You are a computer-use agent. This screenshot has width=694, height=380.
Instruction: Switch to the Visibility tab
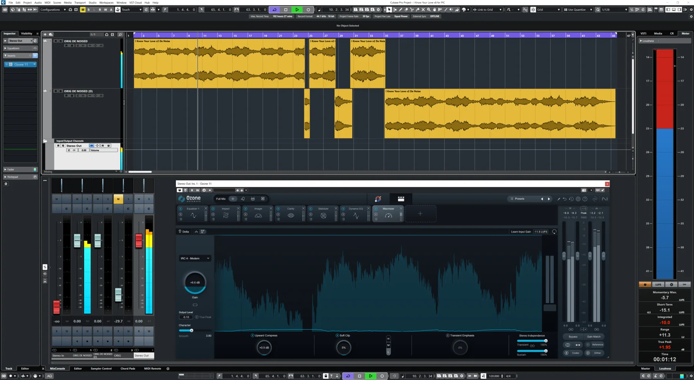pyautogui.click(x=27, y=33)
